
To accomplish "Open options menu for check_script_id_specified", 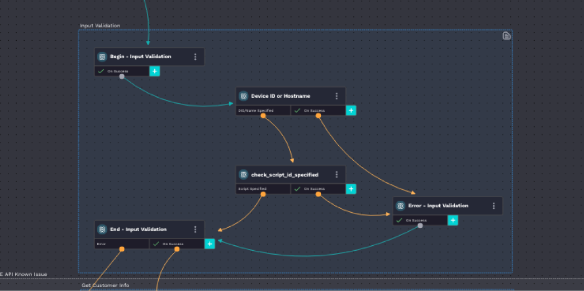I will (336, 175).
